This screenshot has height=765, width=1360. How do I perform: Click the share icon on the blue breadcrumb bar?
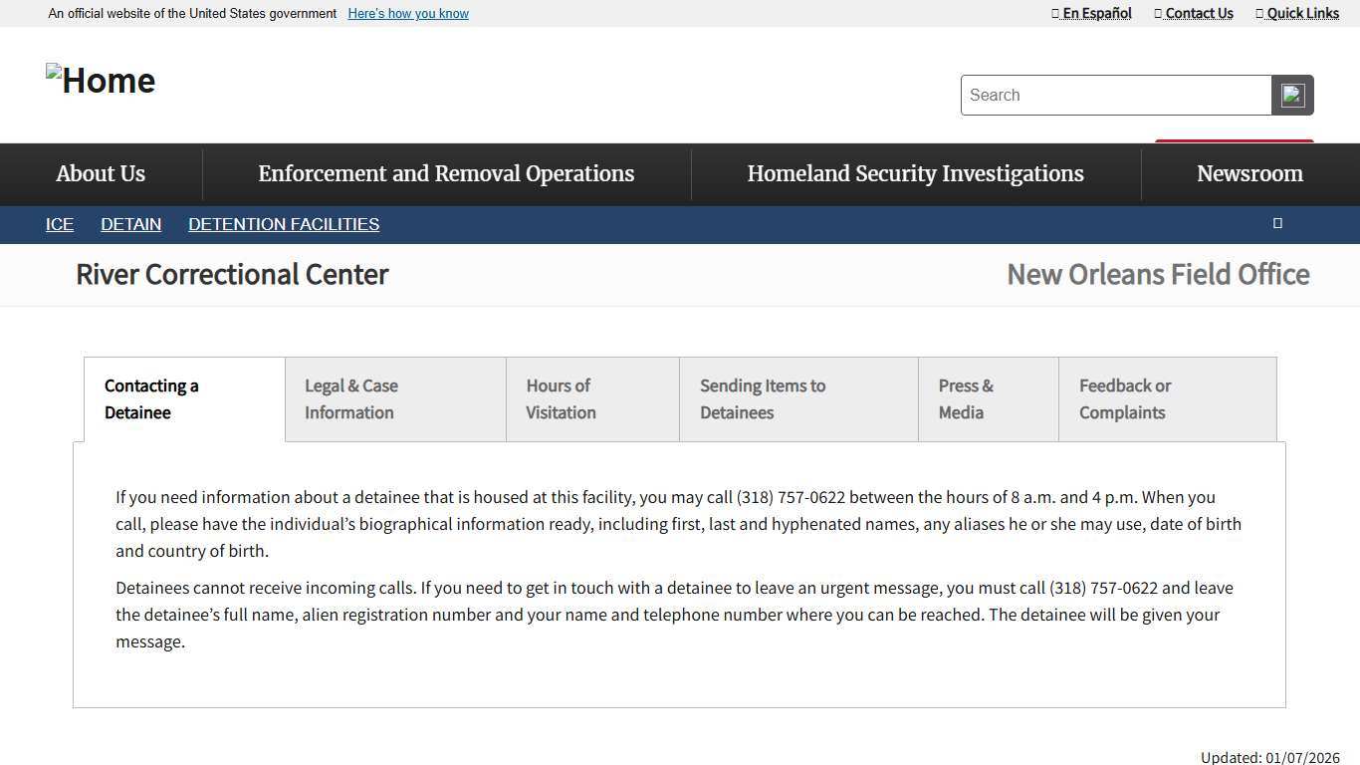[x=1277, y=223]
